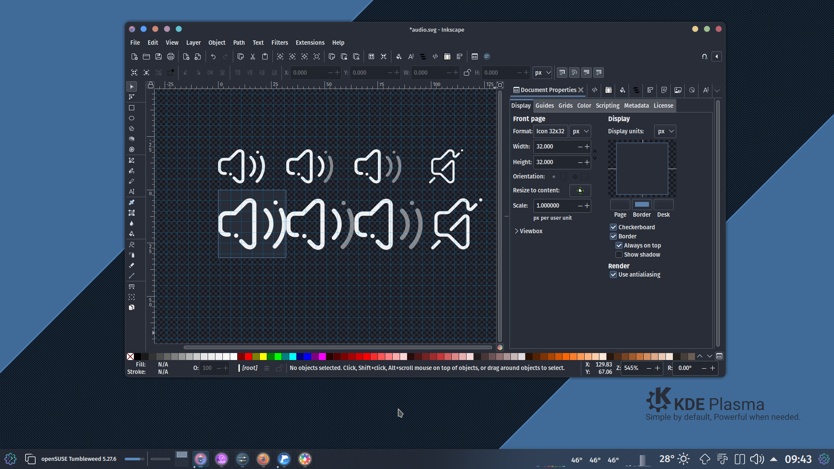The width and height of the screenshot is (834, 469).
Task: Click the Undo icon
Action: pos(213,56)
